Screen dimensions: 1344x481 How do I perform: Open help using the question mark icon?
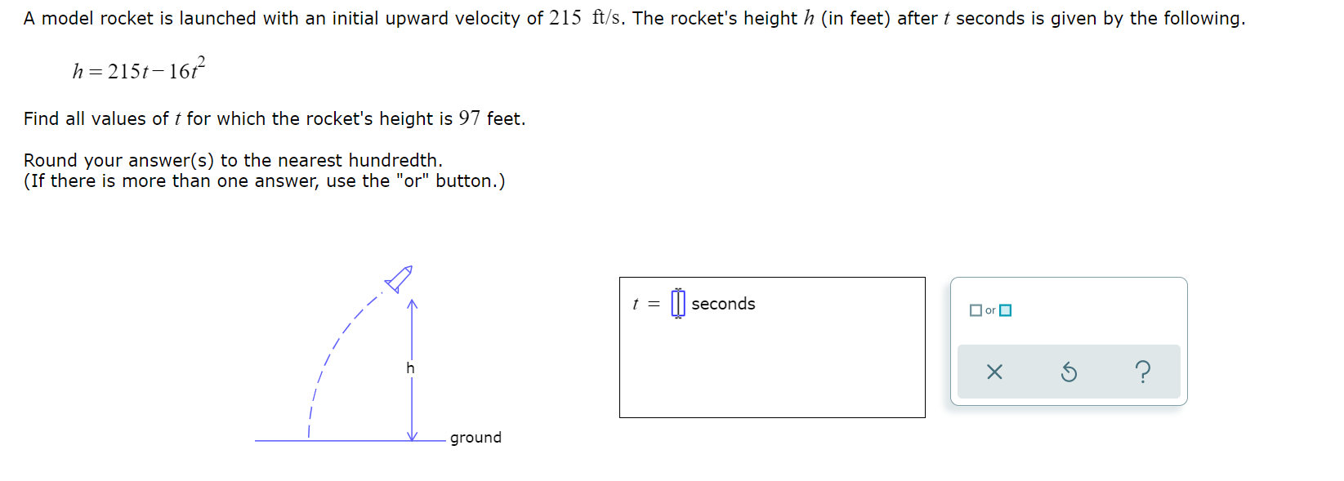(1142, 372)
